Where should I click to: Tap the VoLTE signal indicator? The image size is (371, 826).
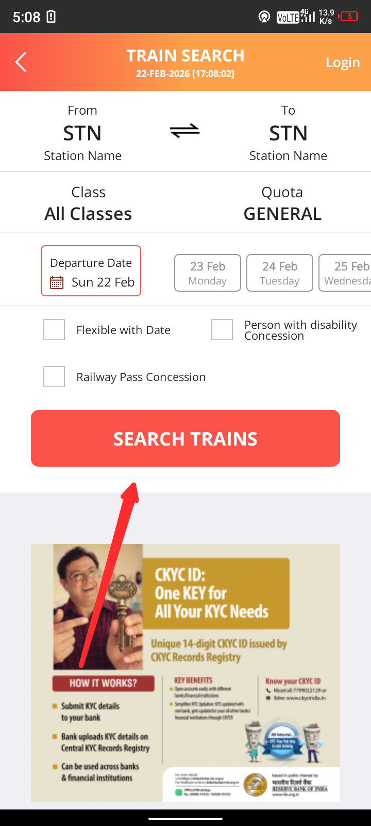tap(288, 18)
